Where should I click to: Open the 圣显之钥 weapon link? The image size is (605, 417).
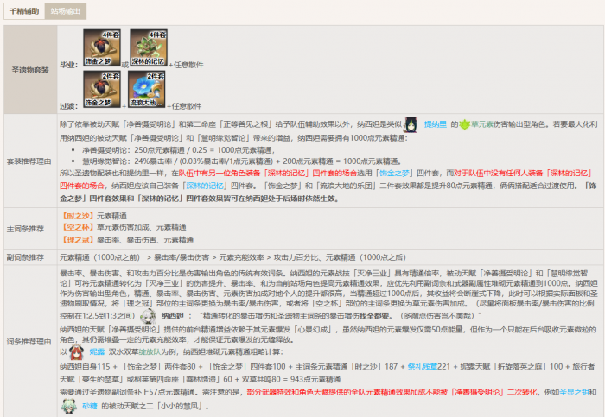coord(574,392)
